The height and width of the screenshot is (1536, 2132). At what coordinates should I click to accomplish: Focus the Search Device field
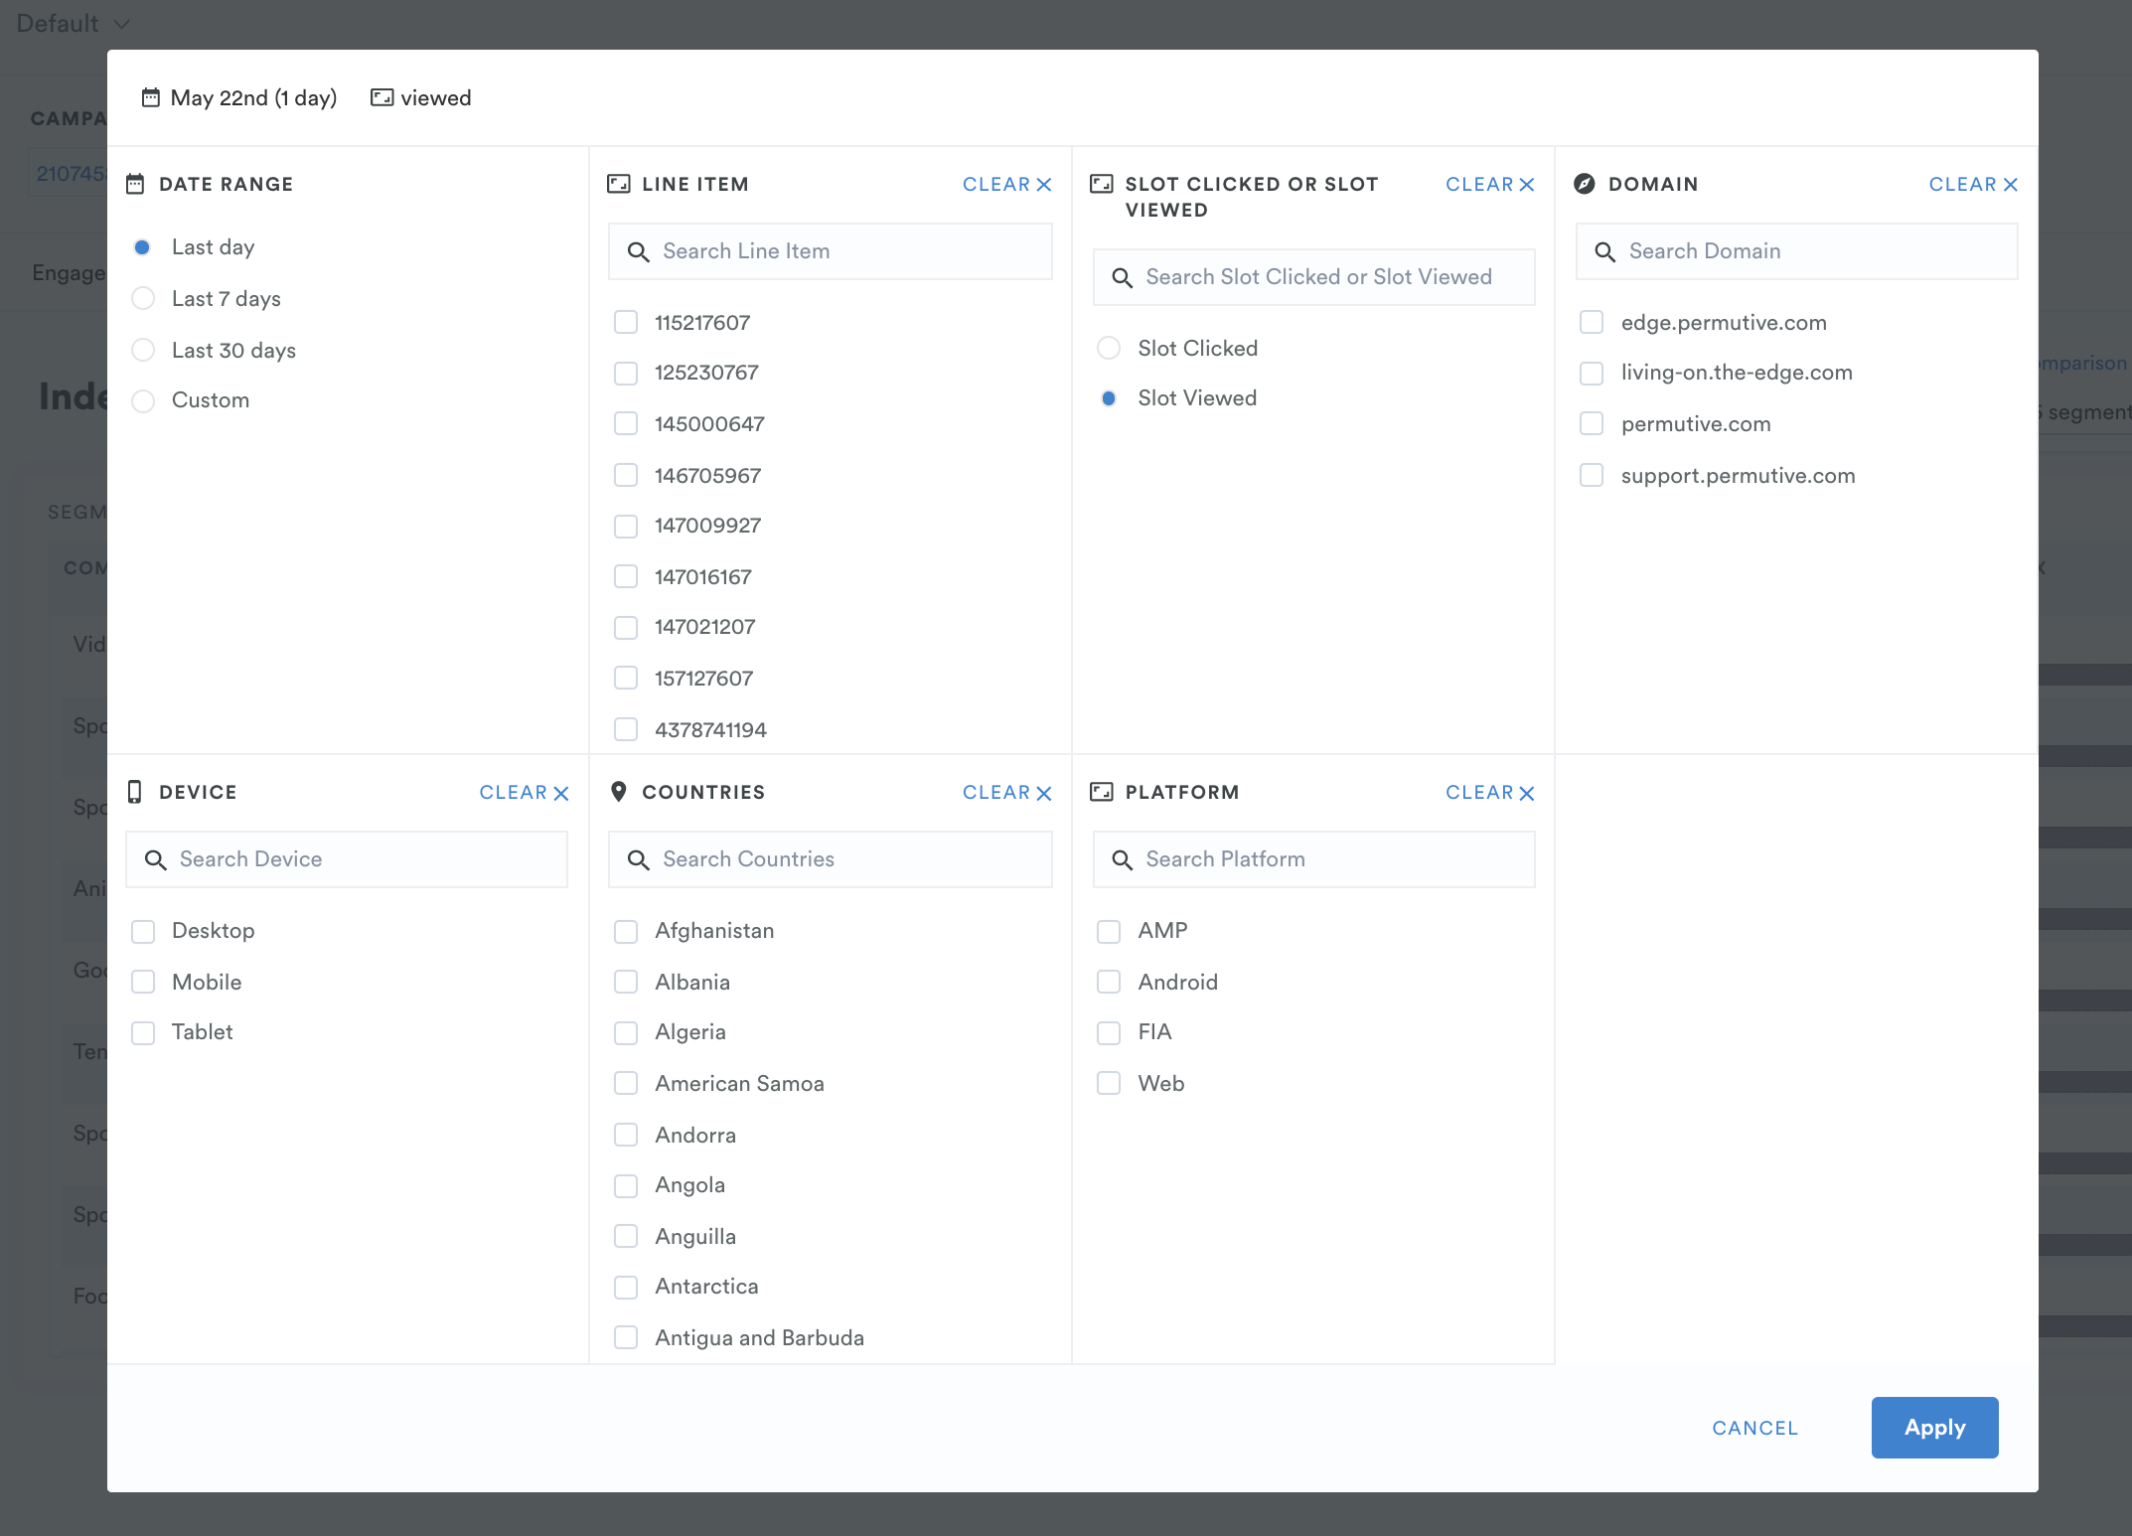[x=347, y=859]
